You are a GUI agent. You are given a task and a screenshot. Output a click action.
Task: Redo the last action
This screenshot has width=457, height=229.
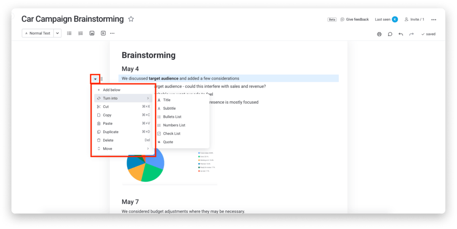pos(411,34)
